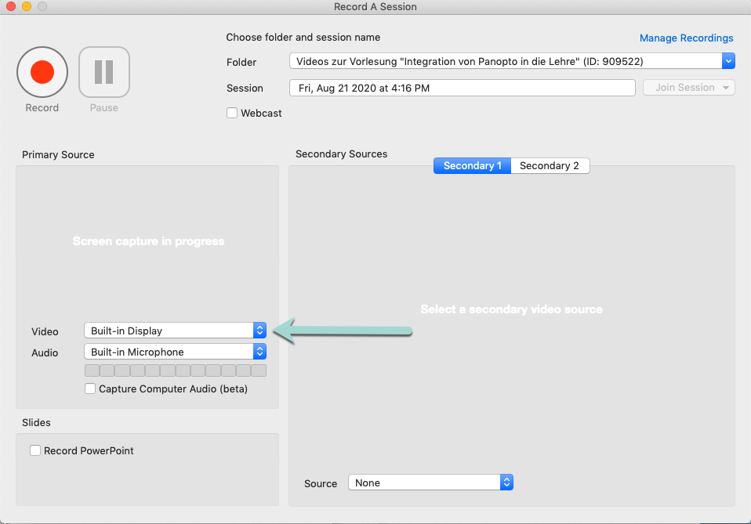This screenshot has width=751, height=524.
Task: Click the audio input level meter
Action: [x=175, y=370]
